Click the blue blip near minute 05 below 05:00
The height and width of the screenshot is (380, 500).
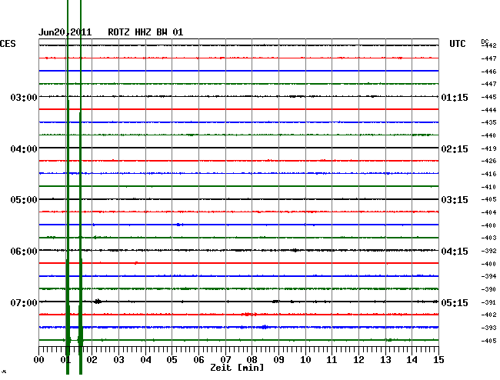point(180,225)
